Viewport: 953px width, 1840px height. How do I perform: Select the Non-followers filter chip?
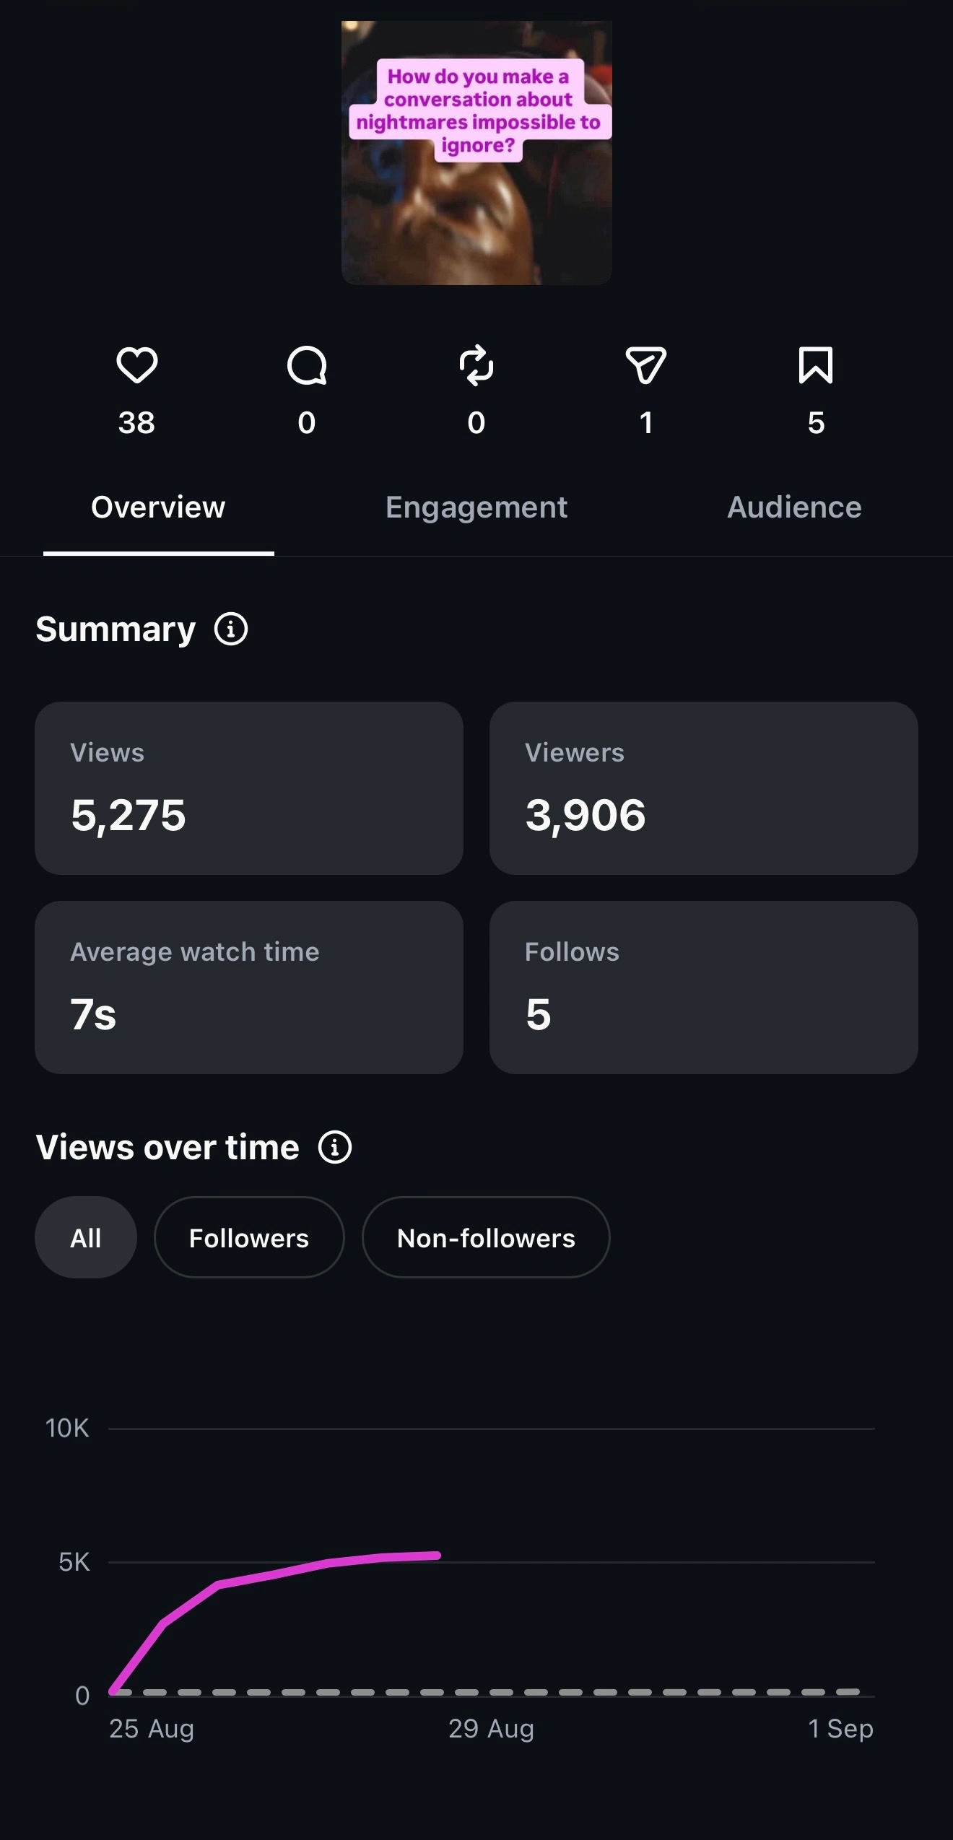click(x=486, y=1237)
